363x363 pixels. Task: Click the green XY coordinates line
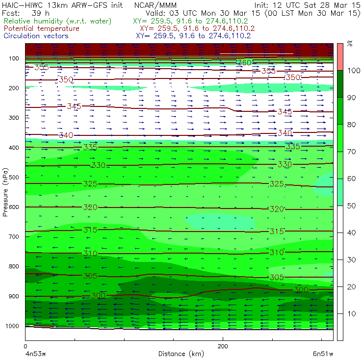click(190, 21)
